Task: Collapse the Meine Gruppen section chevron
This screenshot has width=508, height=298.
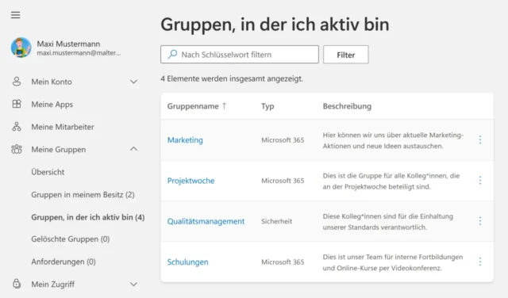Action: 133,149
